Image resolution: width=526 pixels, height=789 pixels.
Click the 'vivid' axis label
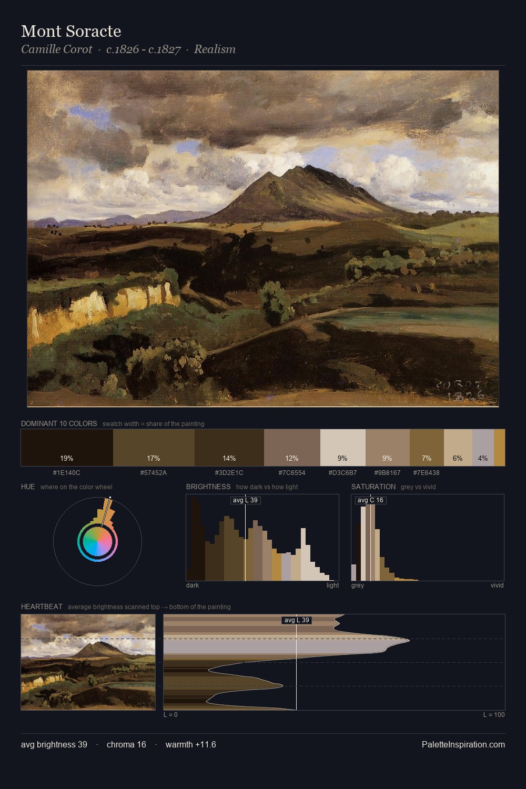point(497,585)
